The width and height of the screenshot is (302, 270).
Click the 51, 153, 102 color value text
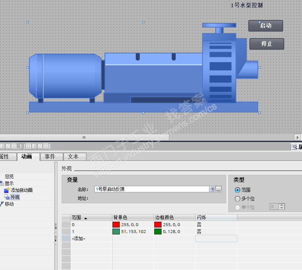pos(134,232)
